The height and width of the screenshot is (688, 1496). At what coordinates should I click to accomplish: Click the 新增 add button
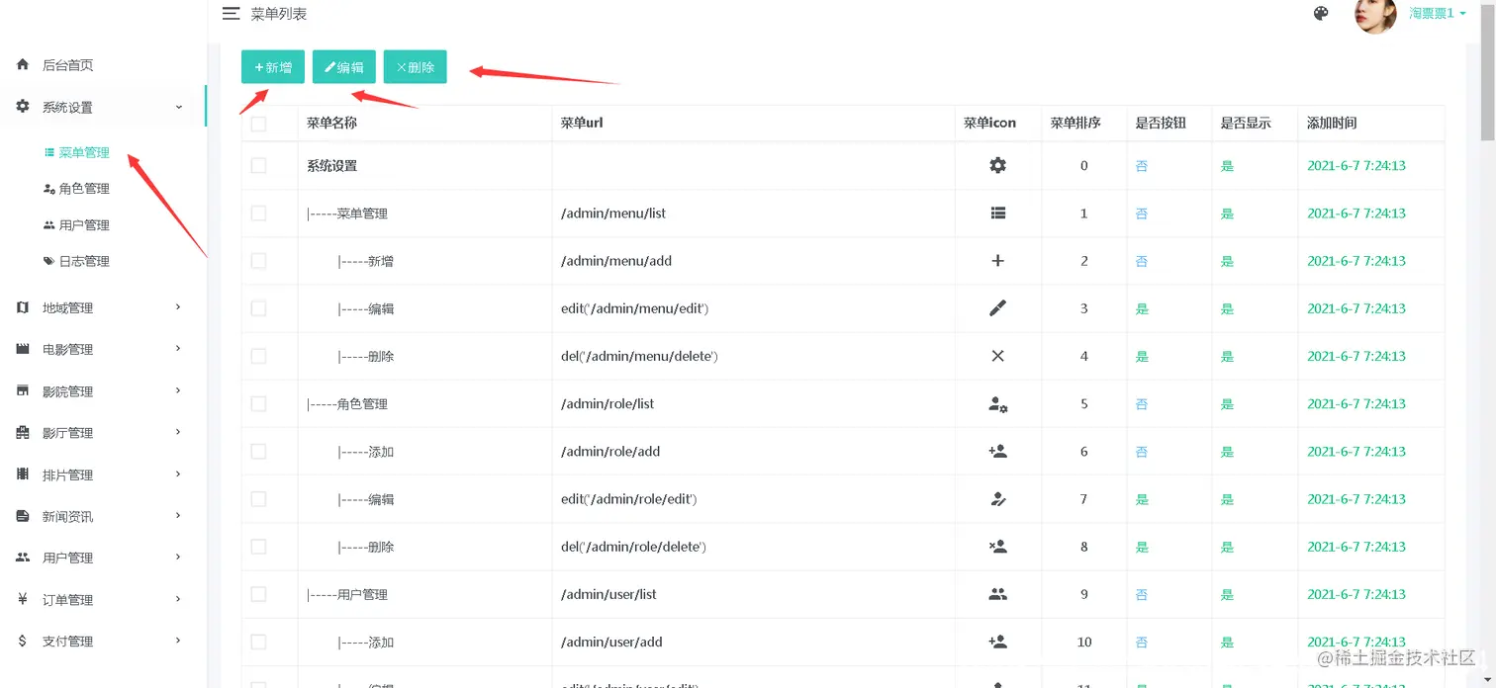[x=273, y=67]
